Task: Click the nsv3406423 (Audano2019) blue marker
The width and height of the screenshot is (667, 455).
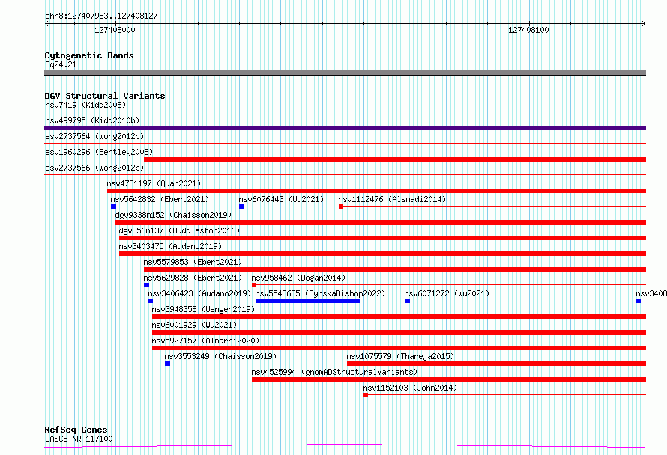Action: [151, 301]
